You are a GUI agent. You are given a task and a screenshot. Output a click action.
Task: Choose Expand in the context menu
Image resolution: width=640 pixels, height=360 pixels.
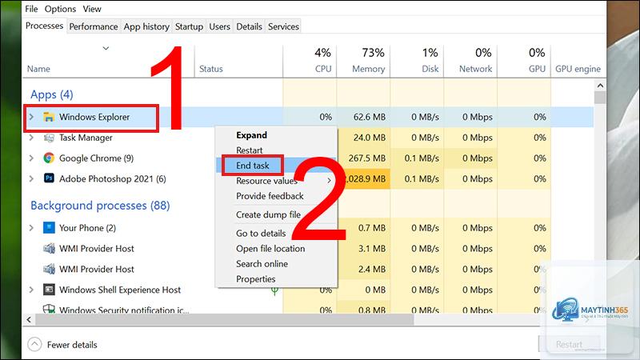[251, 135]
